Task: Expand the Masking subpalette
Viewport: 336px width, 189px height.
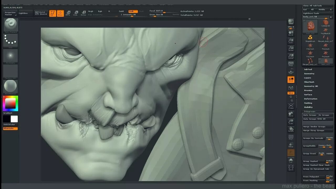Action: [308, 103]
